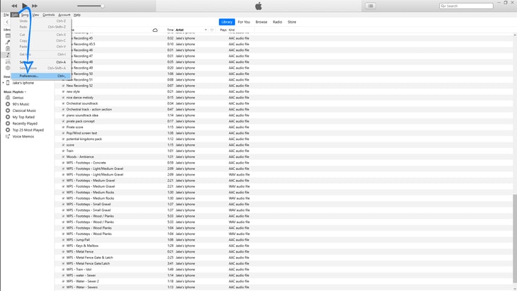Click the Voice Memos playlist icon
Viewport: 517px width, 291px height.
[x=8, y=137]
